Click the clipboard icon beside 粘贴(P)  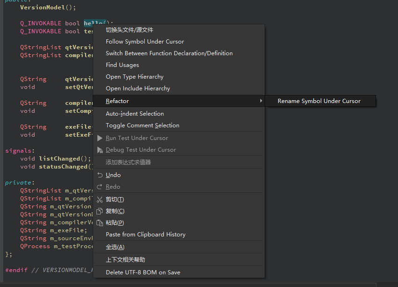pyautogui.click(x=99, y=223)
